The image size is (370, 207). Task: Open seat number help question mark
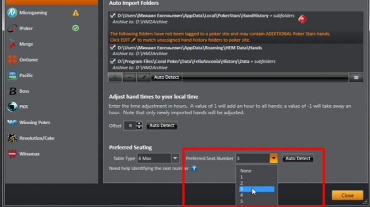coord(194,169)
